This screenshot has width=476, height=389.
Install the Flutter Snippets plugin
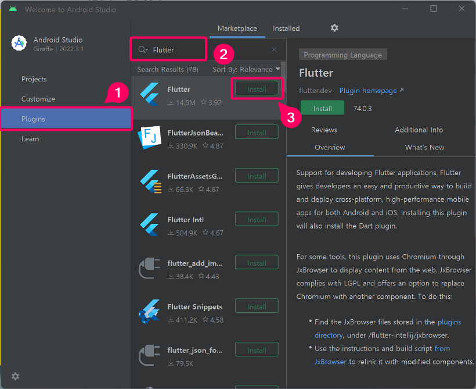coord(257,306)
